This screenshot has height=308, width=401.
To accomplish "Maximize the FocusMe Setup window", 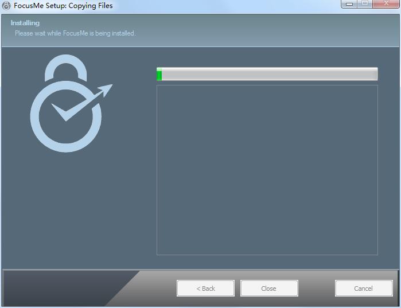I will point(365,4).
